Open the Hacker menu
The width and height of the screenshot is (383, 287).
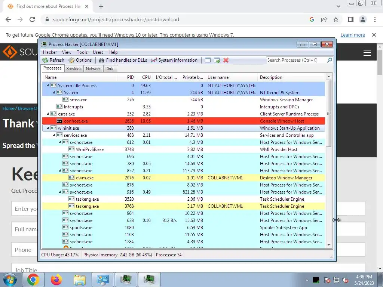(x=50, y=52)
